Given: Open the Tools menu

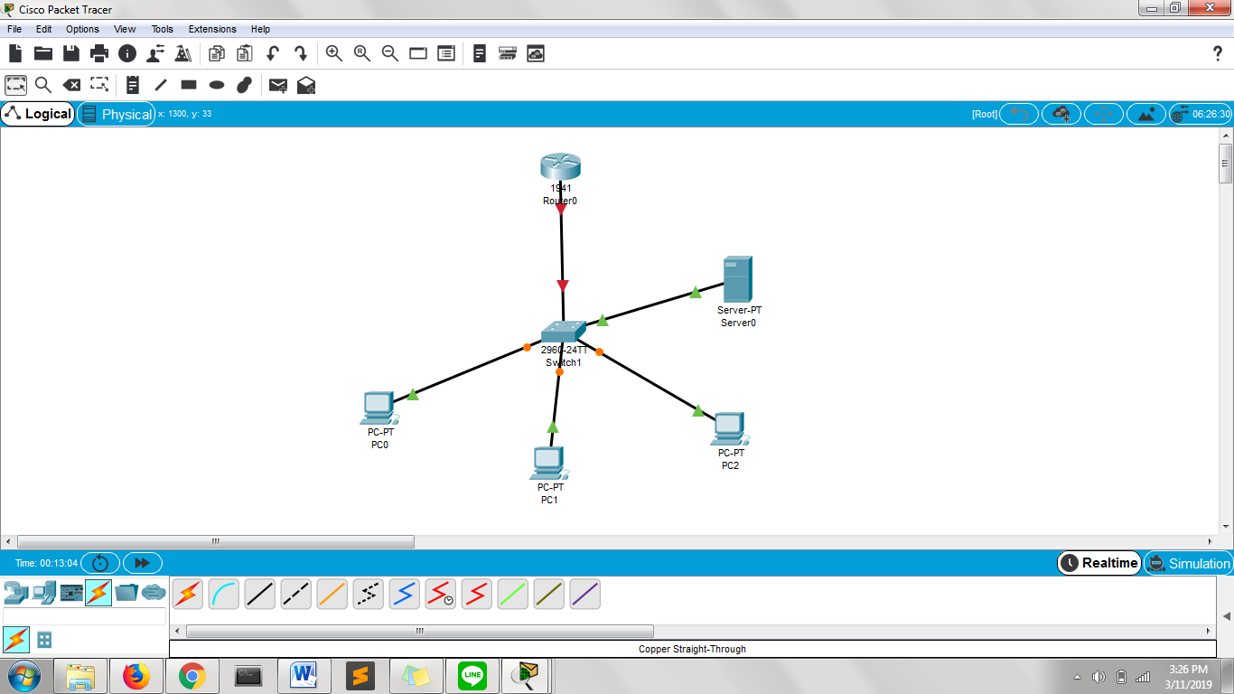Looking at the screenshot, I should pyautogui.click(x=163, y=29).
